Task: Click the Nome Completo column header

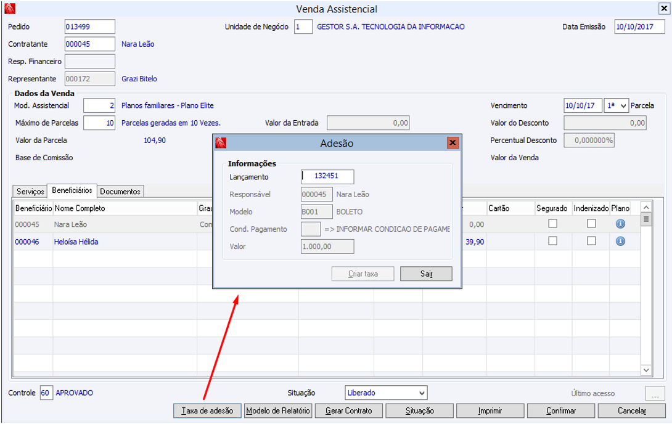Action: coord(125,208)
